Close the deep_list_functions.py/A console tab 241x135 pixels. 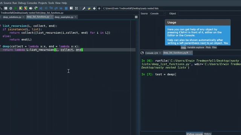click(191, 53)
